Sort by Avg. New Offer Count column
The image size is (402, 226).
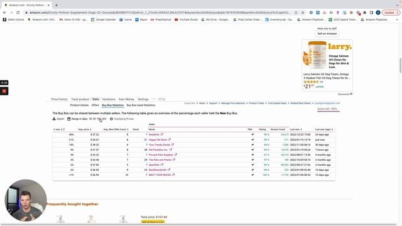(116, 129)
